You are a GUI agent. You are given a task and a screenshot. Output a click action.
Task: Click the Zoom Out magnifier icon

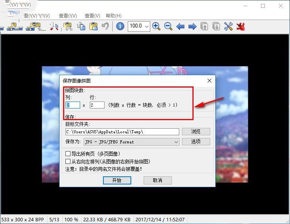click(168, 26)
